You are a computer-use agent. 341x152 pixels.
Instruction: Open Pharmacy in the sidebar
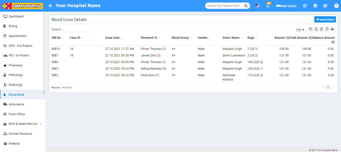(x=15, y=65)
